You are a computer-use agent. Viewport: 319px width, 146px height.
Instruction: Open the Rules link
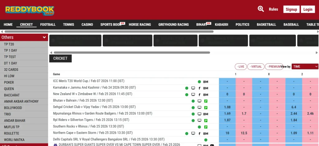(x=274, y=9)
